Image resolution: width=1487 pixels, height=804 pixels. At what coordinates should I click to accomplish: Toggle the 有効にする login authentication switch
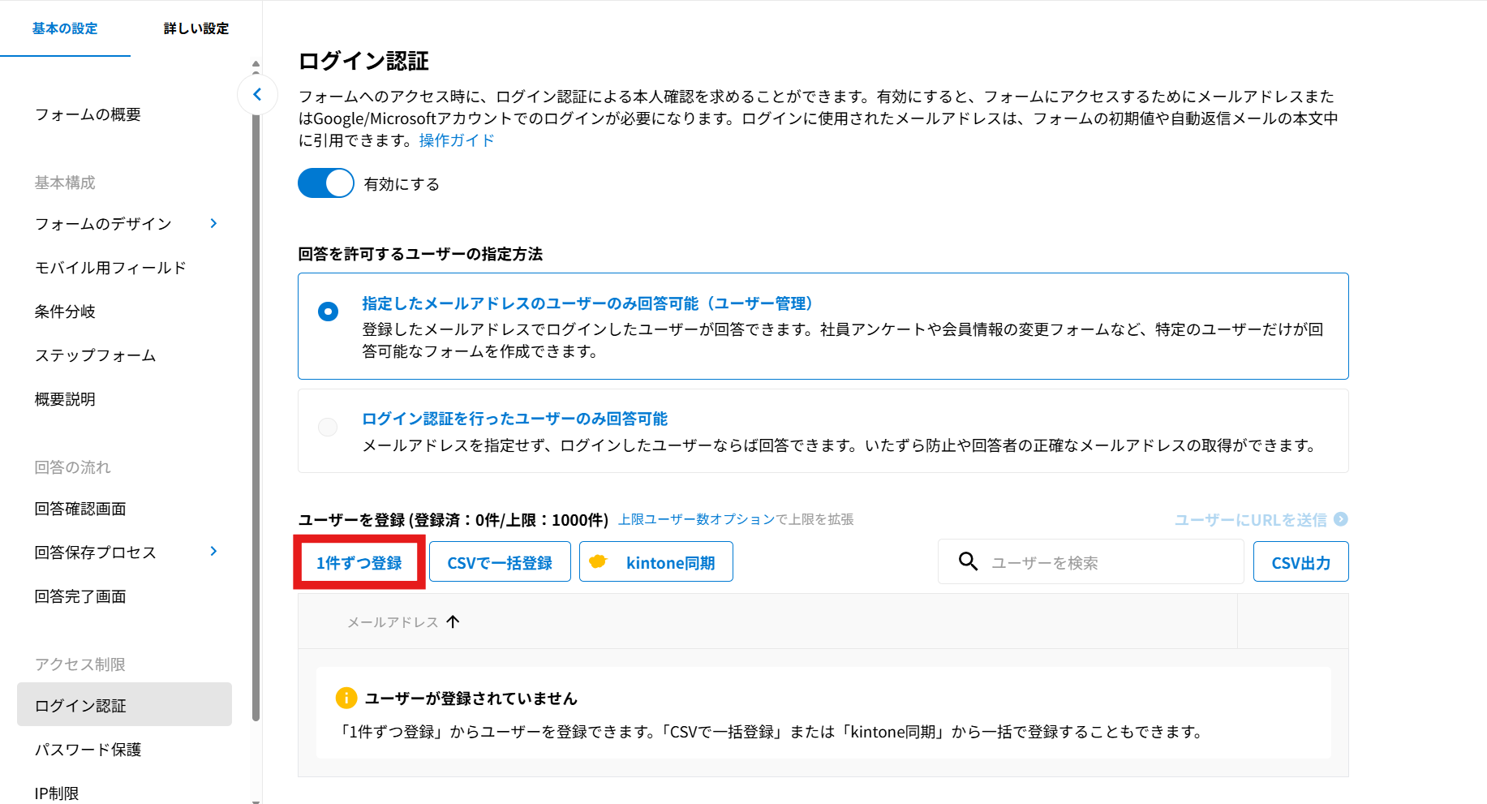(x=326, y=183)
